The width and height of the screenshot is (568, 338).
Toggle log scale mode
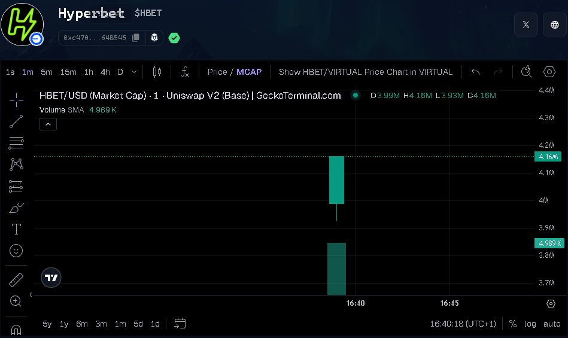530,324
